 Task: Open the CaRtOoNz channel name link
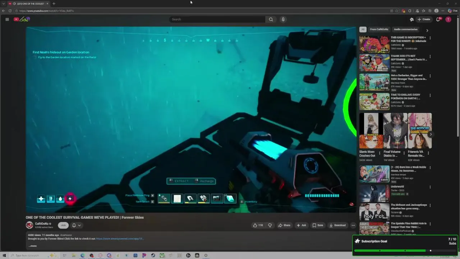coord(42,224)
